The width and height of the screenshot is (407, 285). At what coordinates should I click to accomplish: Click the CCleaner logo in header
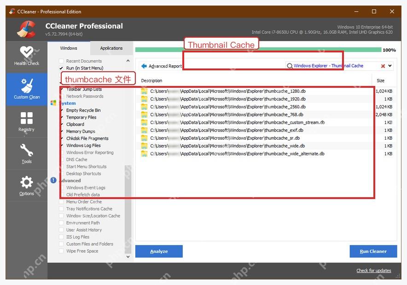click(26, 29)
